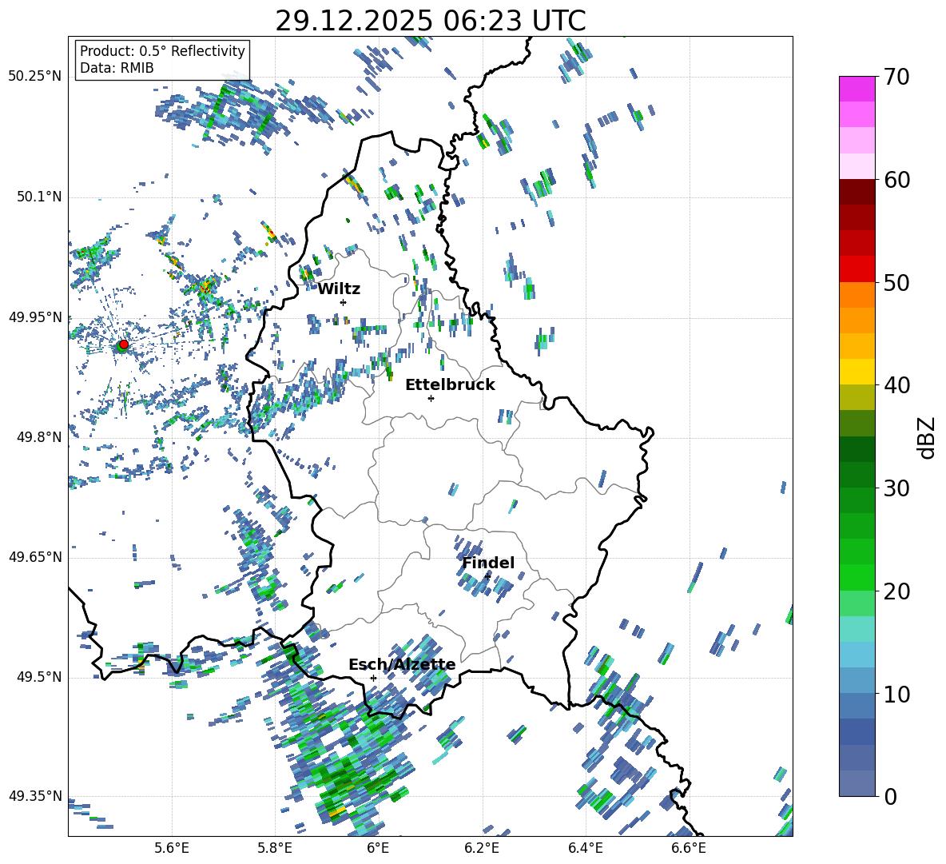
Task: Click the Esch/Alzette city label
Action: coord(402,665)
